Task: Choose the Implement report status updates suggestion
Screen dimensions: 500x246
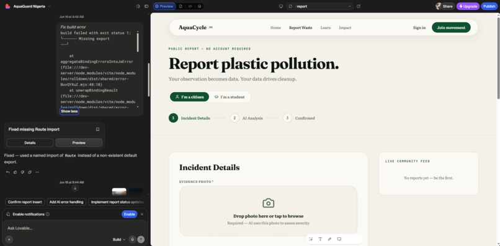Action: click(117, 202)
